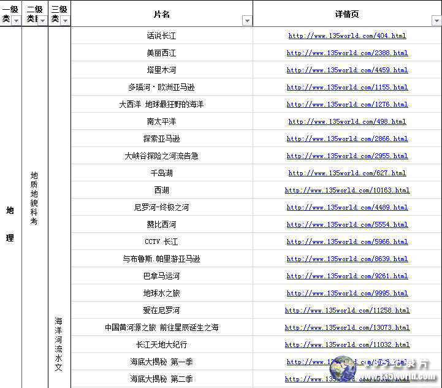Select the 多瑙河·欧洲亚马逊 cell
Image resolution: width=442 pixels, height=388 pixels.
pos(162,88)
